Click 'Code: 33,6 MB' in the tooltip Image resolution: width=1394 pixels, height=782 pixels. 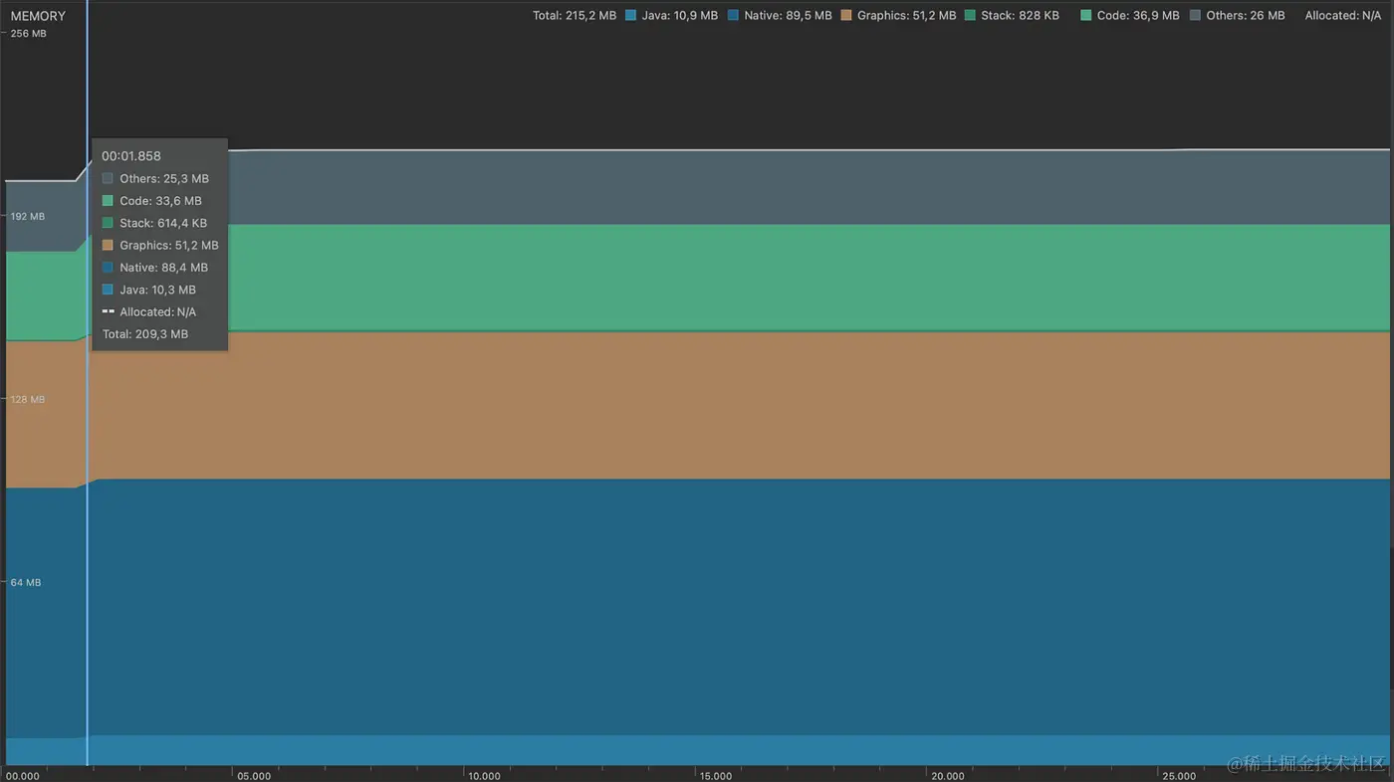(160, 201)
